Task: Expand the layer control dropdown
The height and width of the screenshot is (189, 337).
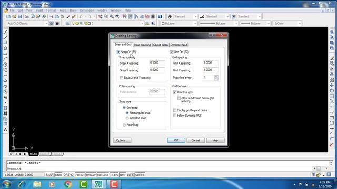Action: pyautogui.click(x=142, y=23)
